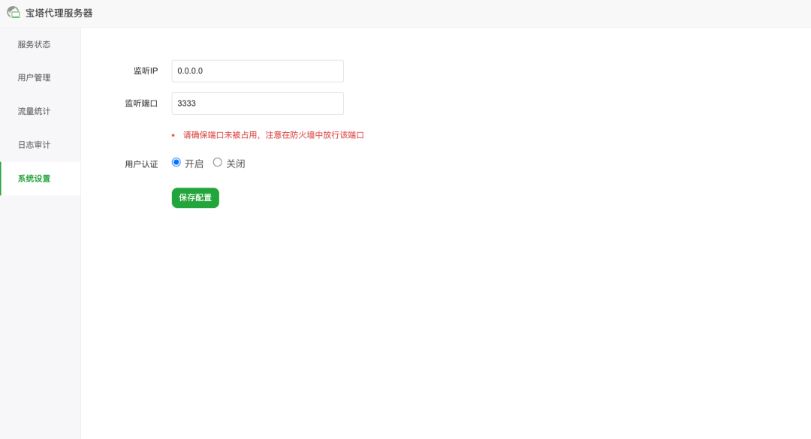811x439 pixels.
Task: Open the 服务状态 sidebar page
Action: [35, 44]
